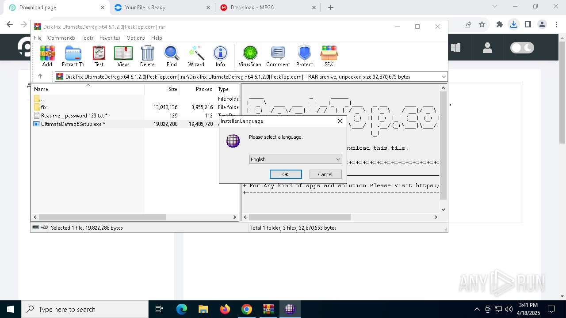Click the Protect shield icon
This screenshot has width=566, height=318.
point(305,56)
